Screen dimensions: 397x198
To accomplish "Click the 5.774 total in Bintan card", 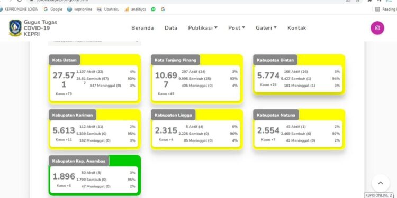I will pos(268,76).
